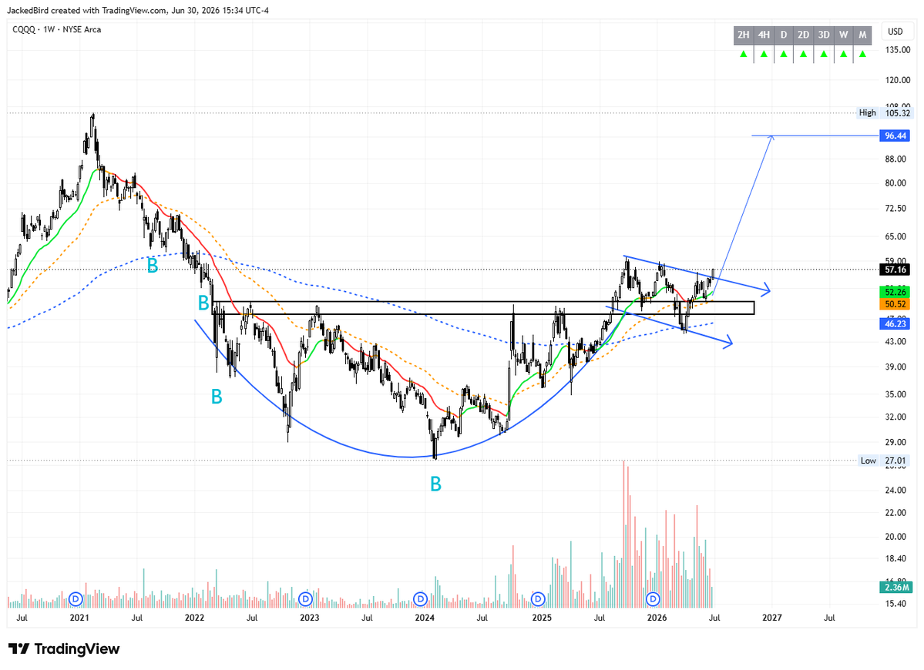This screenshot has height=670, width=924.
Task: Select the M timeframe cell
Action: (x=862, y=35)
